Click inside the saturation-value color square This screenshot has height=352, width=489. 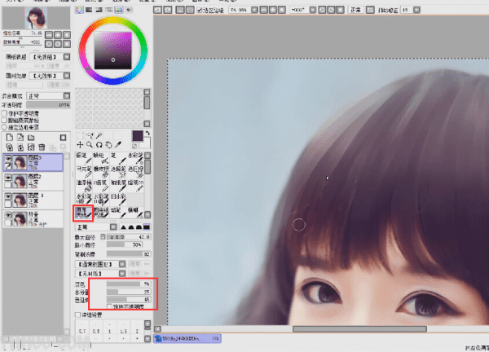(113, 51)
